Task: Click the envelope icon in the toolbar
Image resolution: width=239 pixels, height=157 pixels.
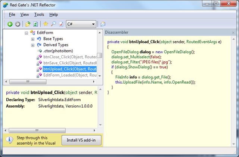Action: point(103,24)
